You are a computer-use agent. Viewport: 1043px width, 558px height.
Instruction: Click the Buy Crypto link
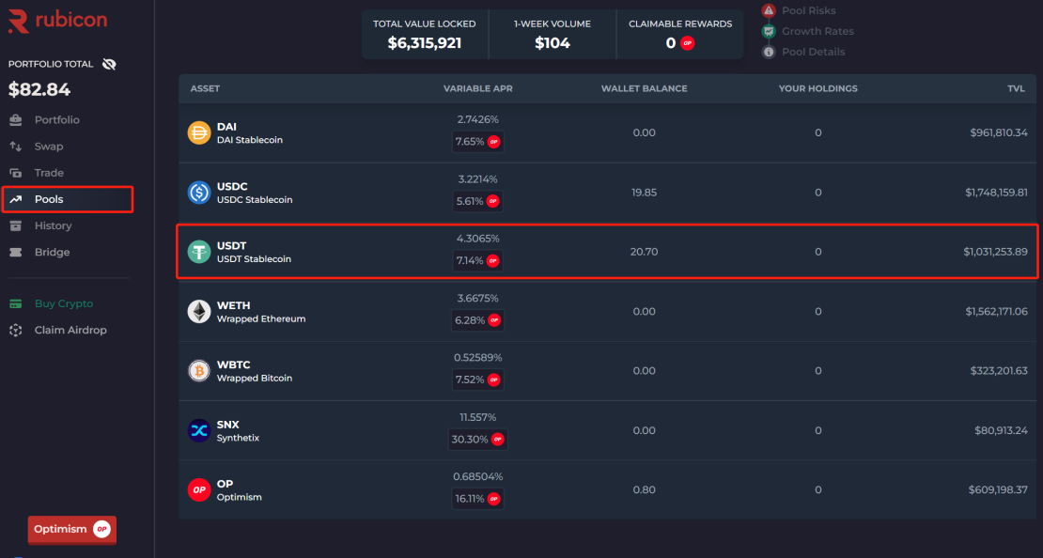(x=63, y=303)
